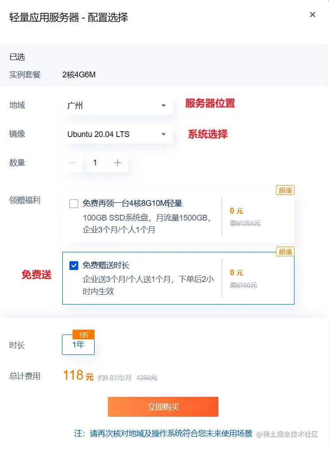Click the 1折 discount tag above 1年
The height and width of the screenshot is (449, 329).
point(83,335)
